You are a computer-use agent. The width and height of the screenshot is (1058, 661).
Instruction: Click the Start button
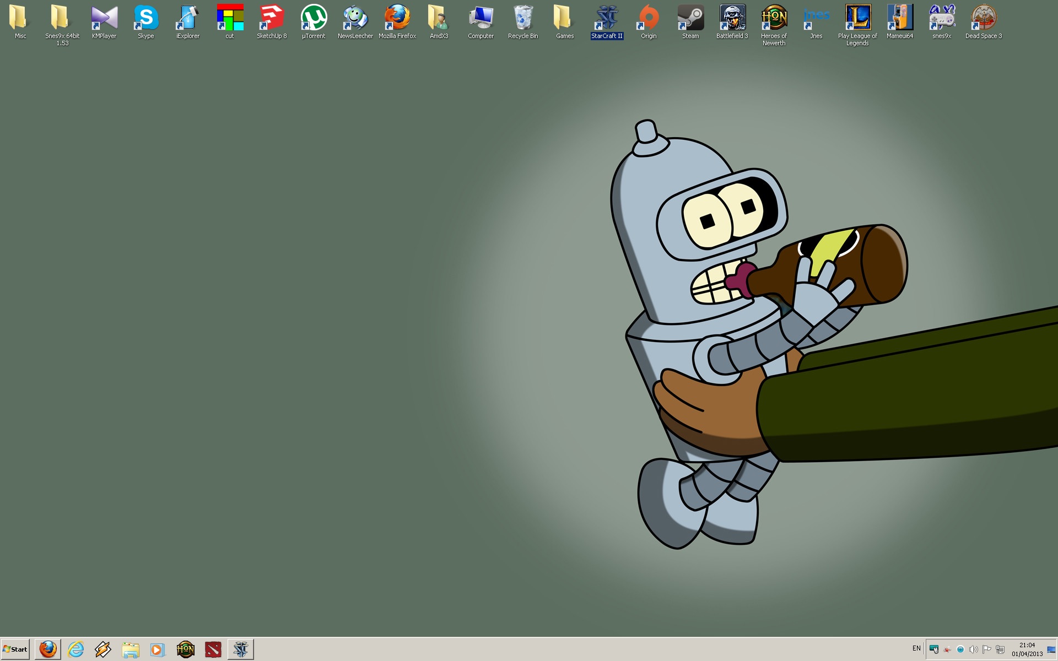click(15, 649)
